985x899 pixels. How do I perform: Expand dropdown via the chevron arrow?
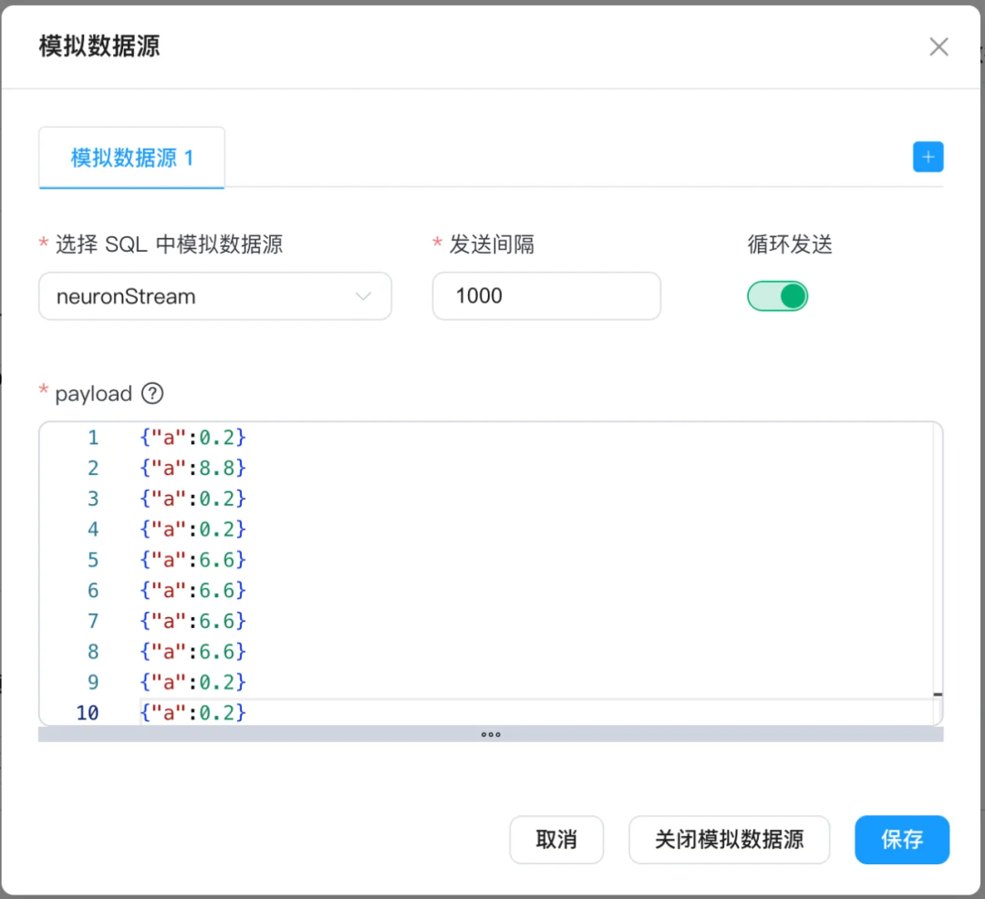(363, 296)
